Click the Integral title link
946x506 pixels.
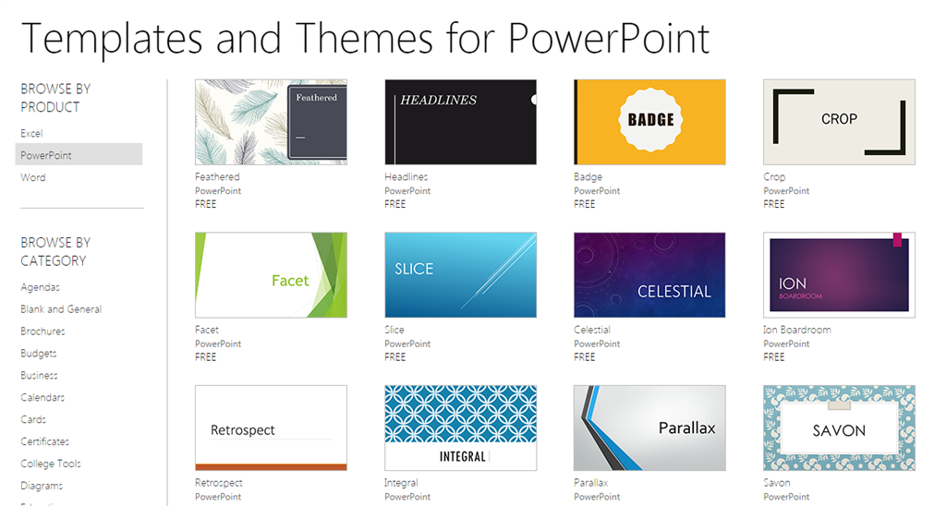pyautogui.click(x=401, y=483)
